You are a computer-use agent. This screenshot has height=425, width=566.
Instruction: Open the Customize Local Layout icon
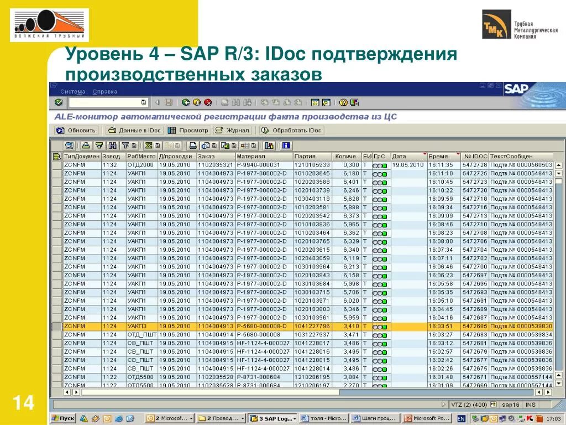pyautogui.click(x=354, y=102)
